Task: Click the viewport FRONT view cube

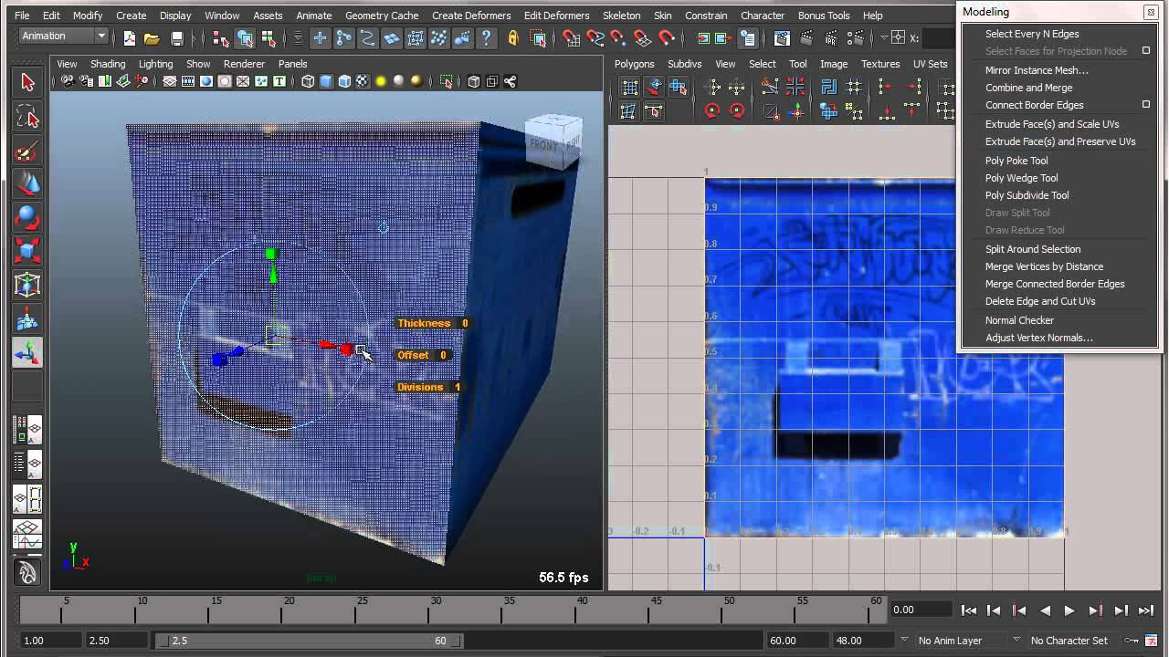Action: pos(546,144)
